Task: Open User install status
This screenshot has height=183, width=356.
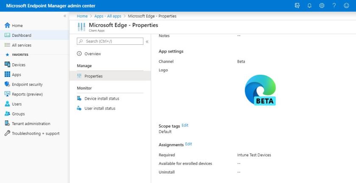Action: 100,108
